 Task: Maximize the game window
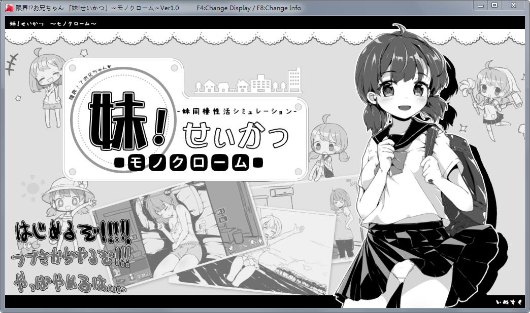(494, 6)
